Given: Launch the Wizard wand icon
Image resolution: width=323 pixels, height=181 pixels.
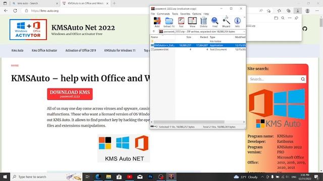Looking at the screenshot, I should point(226,22).
